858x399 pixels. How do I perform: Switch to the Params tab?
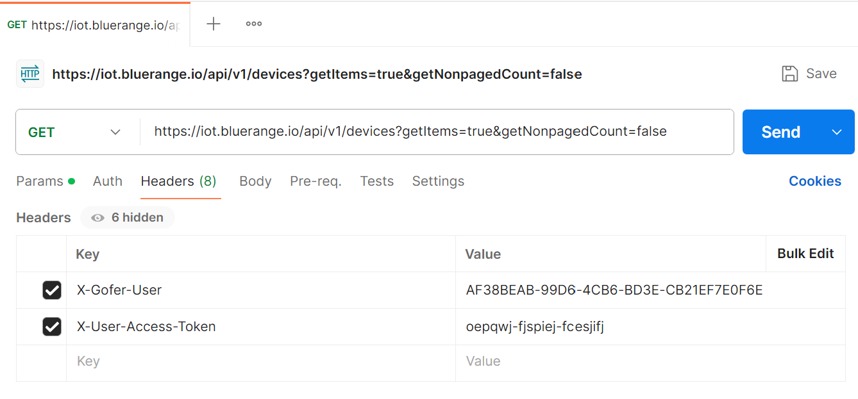coord(40,181)
